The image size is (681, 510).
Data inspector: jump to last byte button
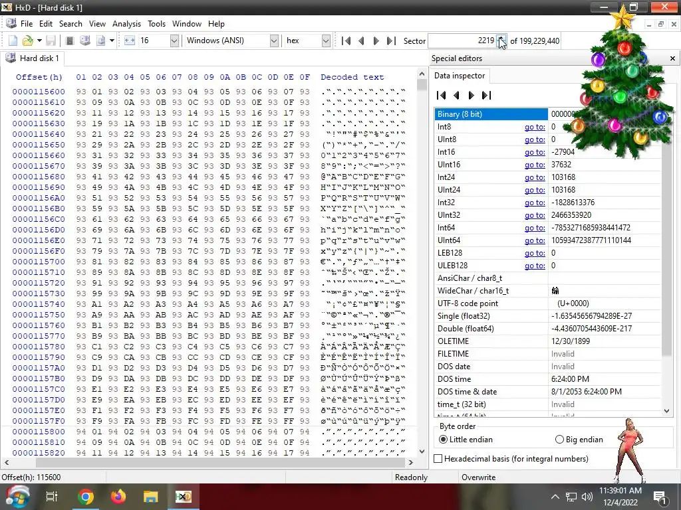pyautogui.click(x=486, y=96)
